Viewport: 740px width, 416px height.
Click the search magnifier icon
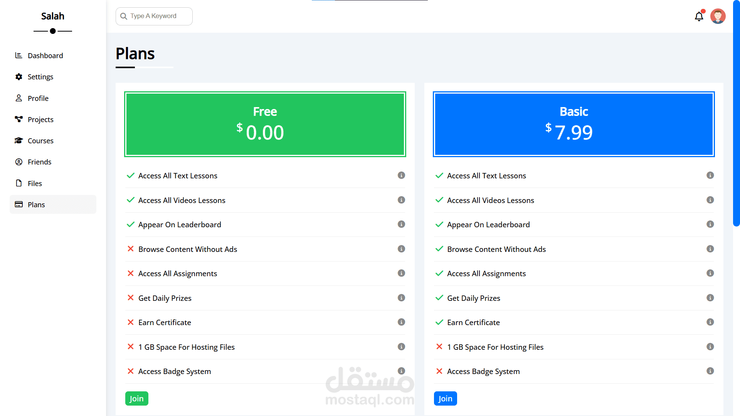(124, 16)
